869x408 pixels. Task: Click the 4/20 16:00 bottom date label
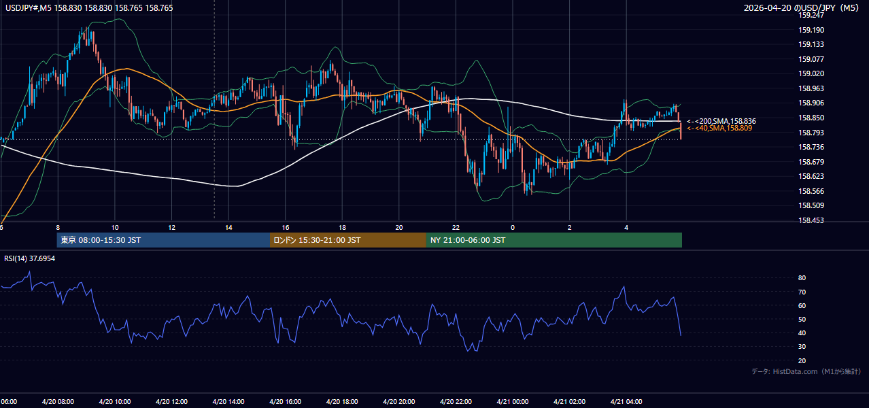click(x=285, y=402)
